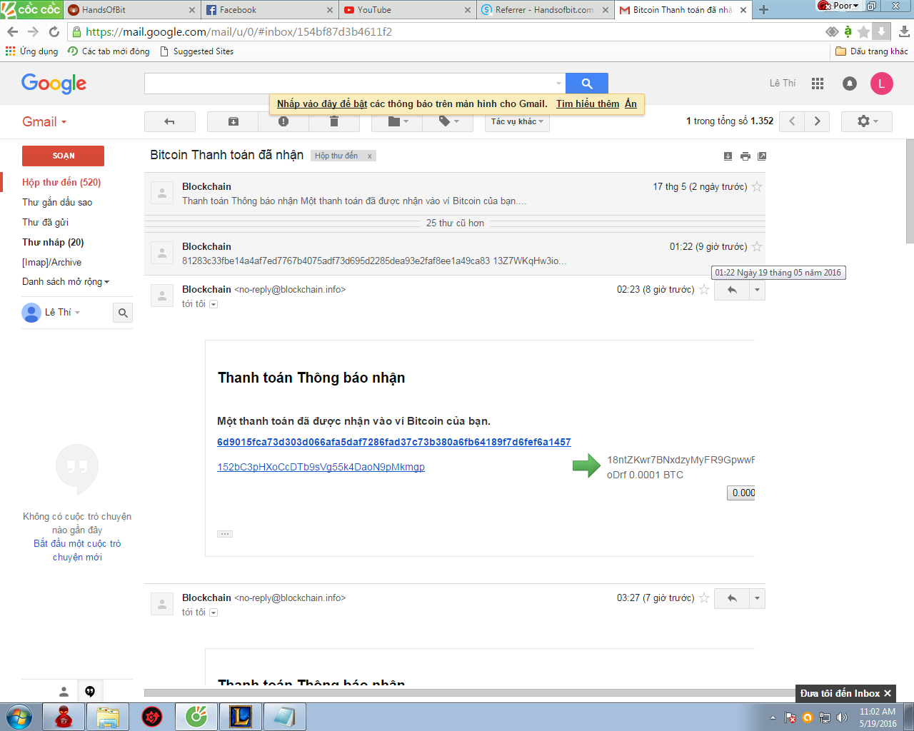Image resolution: width=914 pixels, height=731 pixels.
Task: Open Thư nháp (20) folder
Action: click(x=53, y=243)
